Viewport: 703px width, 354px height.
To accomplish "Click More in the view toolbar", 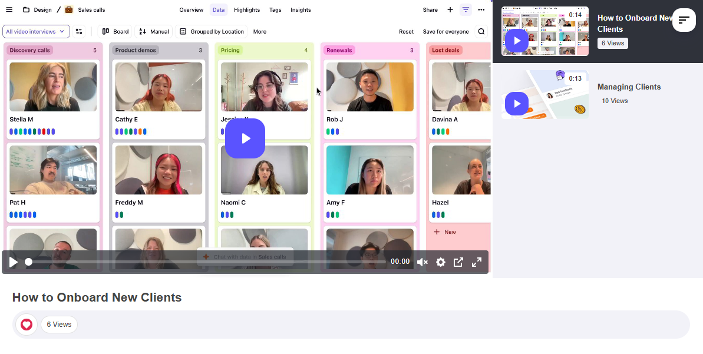I will [x=260, y=31].
